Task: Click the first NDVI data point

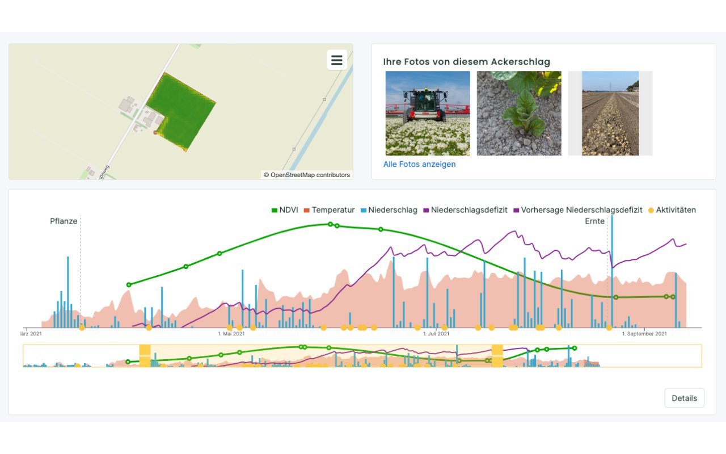Action: 129,284
